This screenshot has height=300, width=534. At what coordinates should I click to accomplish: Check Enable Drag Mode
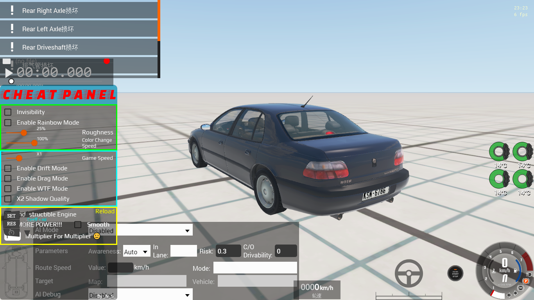tap(8, 179)
